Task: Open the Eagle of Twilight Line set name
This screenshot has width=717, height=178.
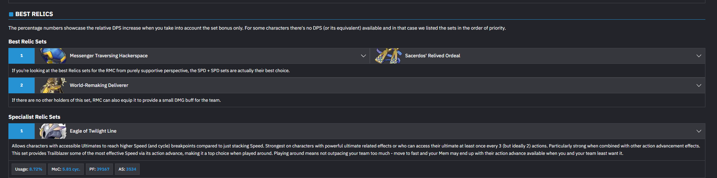Action: point(93,131)
